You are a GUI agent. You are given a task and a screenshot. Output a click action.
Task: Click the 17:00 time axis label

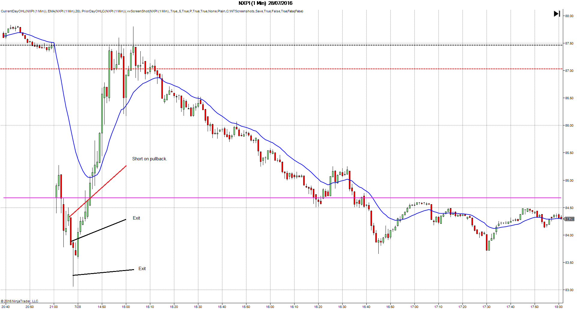pyautogui.click(x=414, y=307)
